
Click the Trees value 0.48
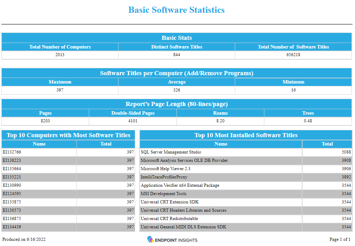tap(308, 121)
